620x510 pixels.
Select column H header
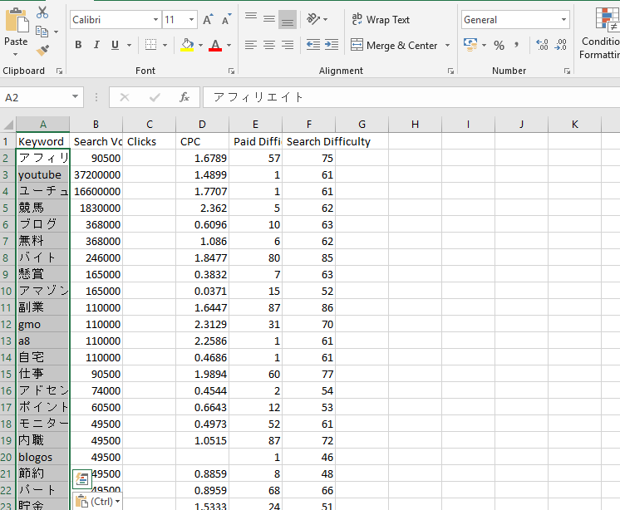click(x=415, y=125)
